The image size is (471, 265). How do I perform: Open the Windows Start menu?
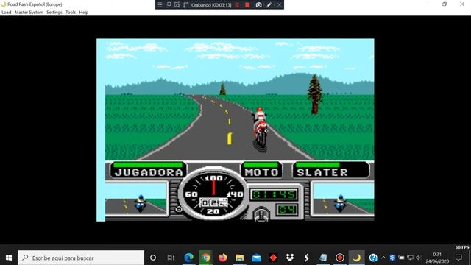(9, 258)
